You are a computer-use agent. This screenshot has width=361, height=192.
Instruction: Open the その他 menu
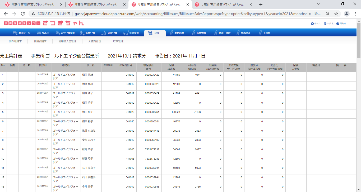click(264, 33)
